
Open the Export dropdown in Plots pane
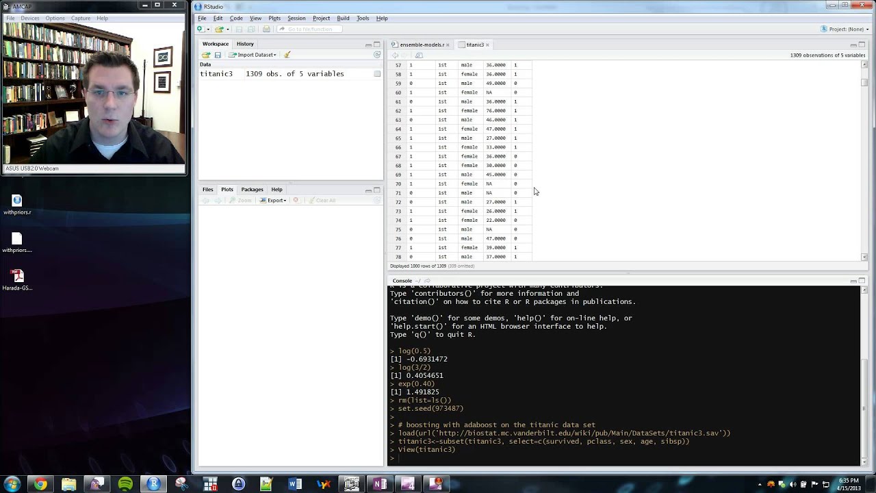tap(273, 201)
